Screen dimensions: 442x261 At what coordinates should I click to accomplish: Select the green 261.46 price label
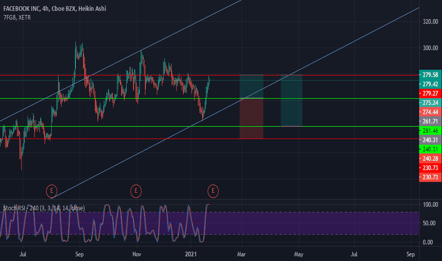tap(431, 130)
